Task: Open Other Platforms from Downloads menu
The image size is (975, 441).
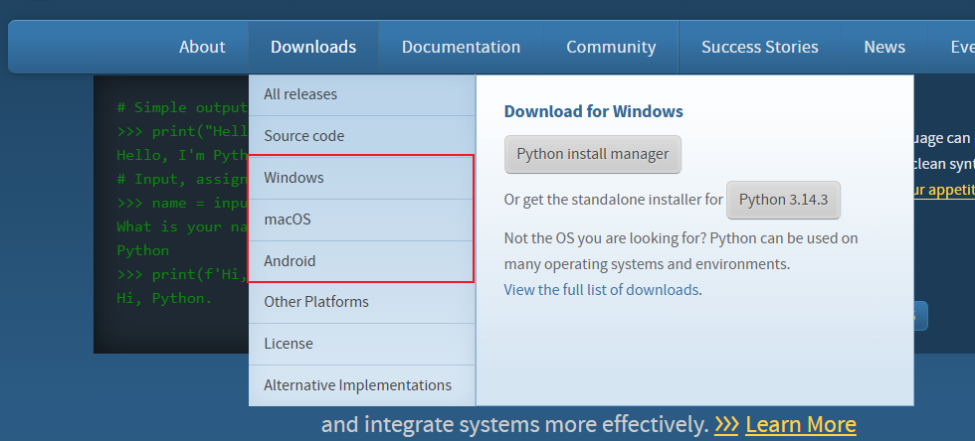Action: (315, 302)
